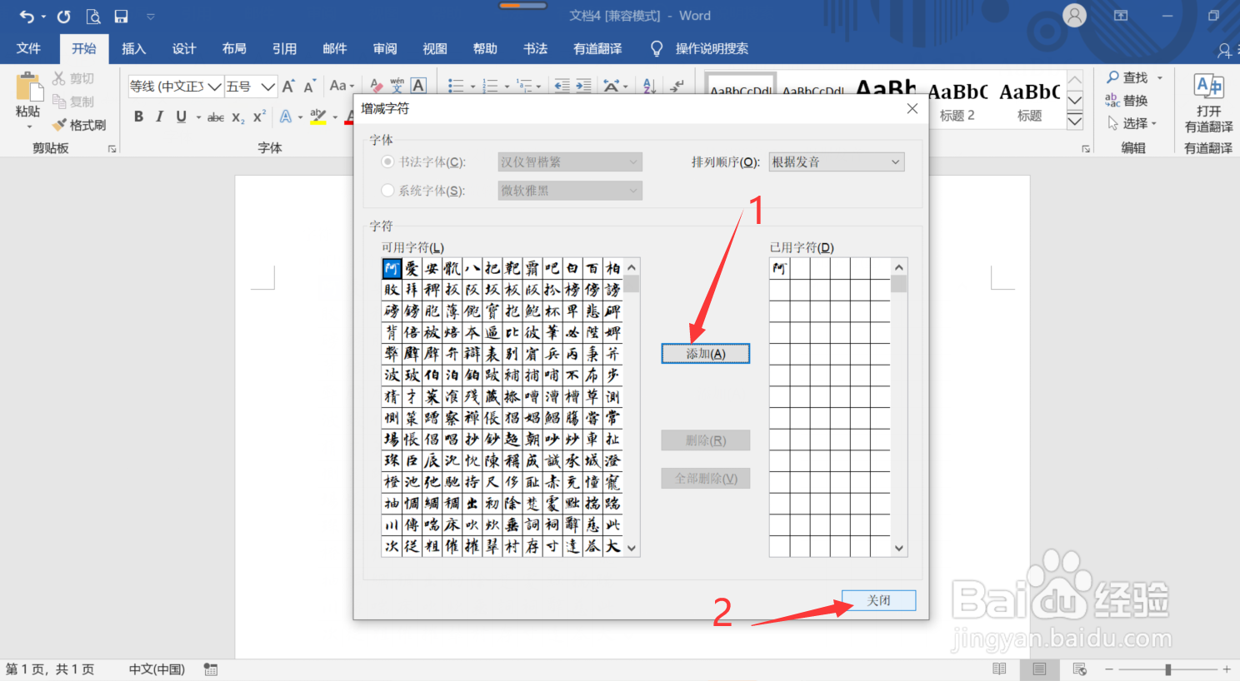Toggle Superscript formatting
Viewport: 1240px width, 681px height.
pyautogui.click(x=259, y=117)
